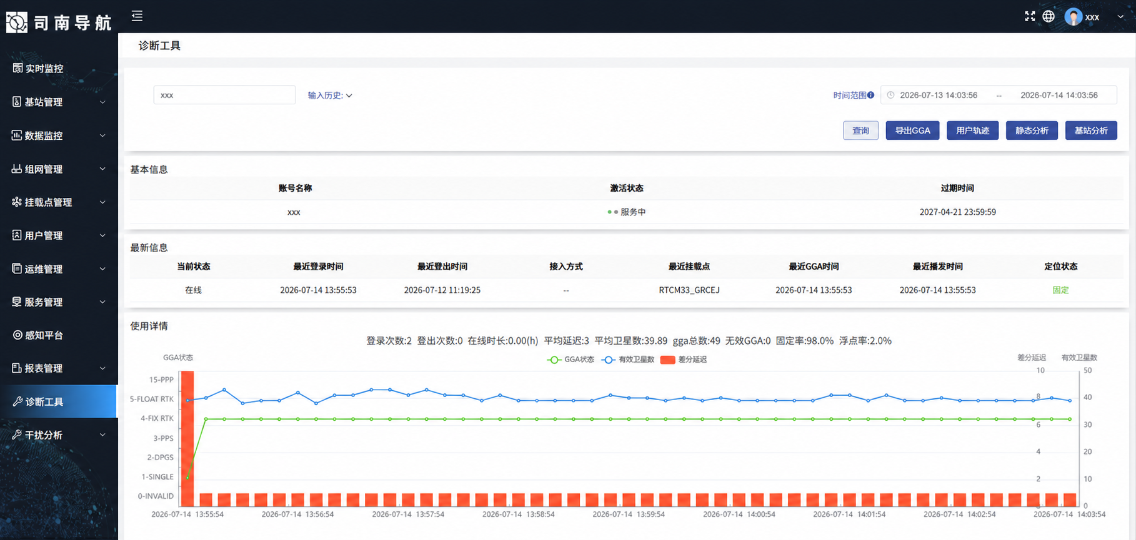The width and height of the screenshot is (1136, 540).
Task: Collapse sidebar with the hamburger menu icon
Action: (137, 16)
